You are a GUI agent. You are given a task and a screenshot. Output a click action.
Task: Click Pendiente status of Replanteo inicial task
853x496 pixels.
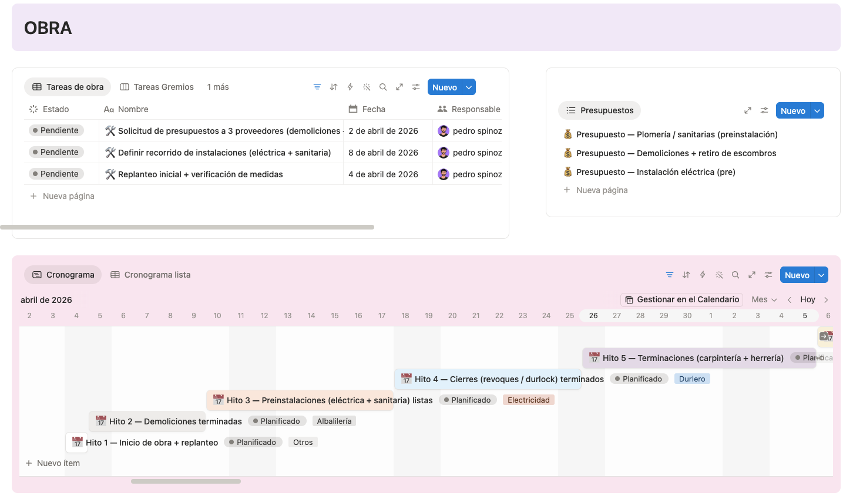point(56,174)
